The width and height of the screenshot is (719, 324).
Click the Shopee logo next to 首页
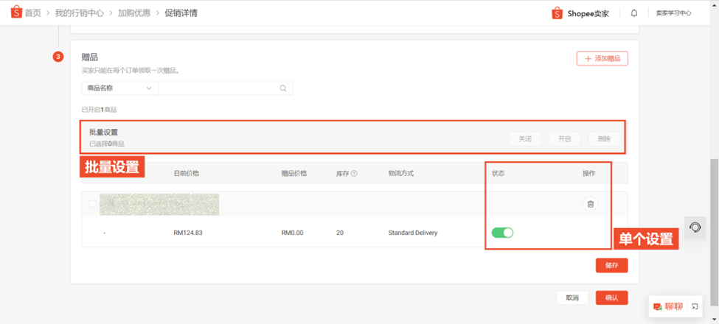(16, 13)
